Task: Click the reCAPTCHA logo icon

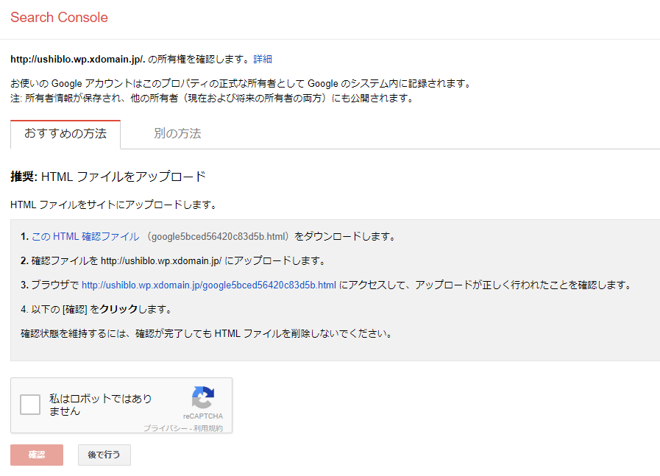Action: point(203,397)
